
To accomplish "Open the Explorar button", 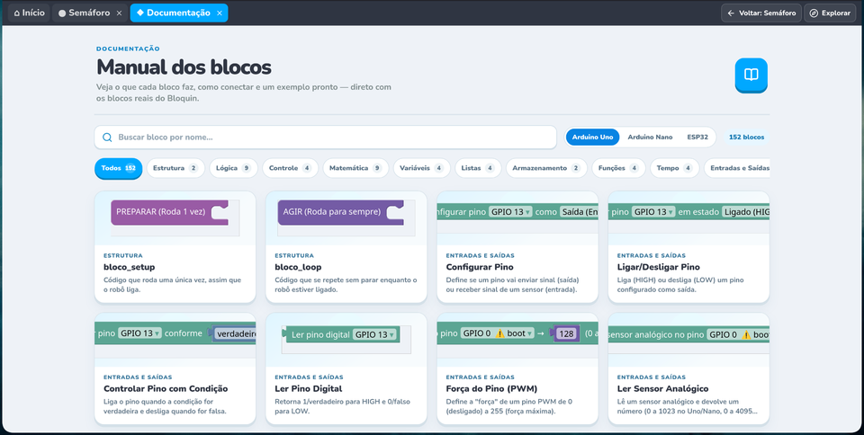I will [x=830, y=13].
